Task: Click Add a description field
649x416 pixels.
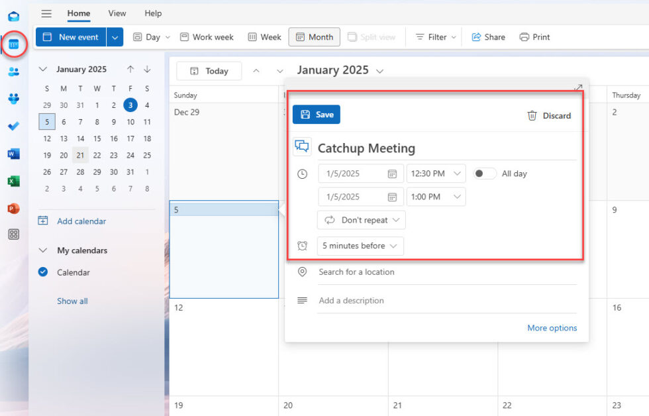Action: (447, 301)
